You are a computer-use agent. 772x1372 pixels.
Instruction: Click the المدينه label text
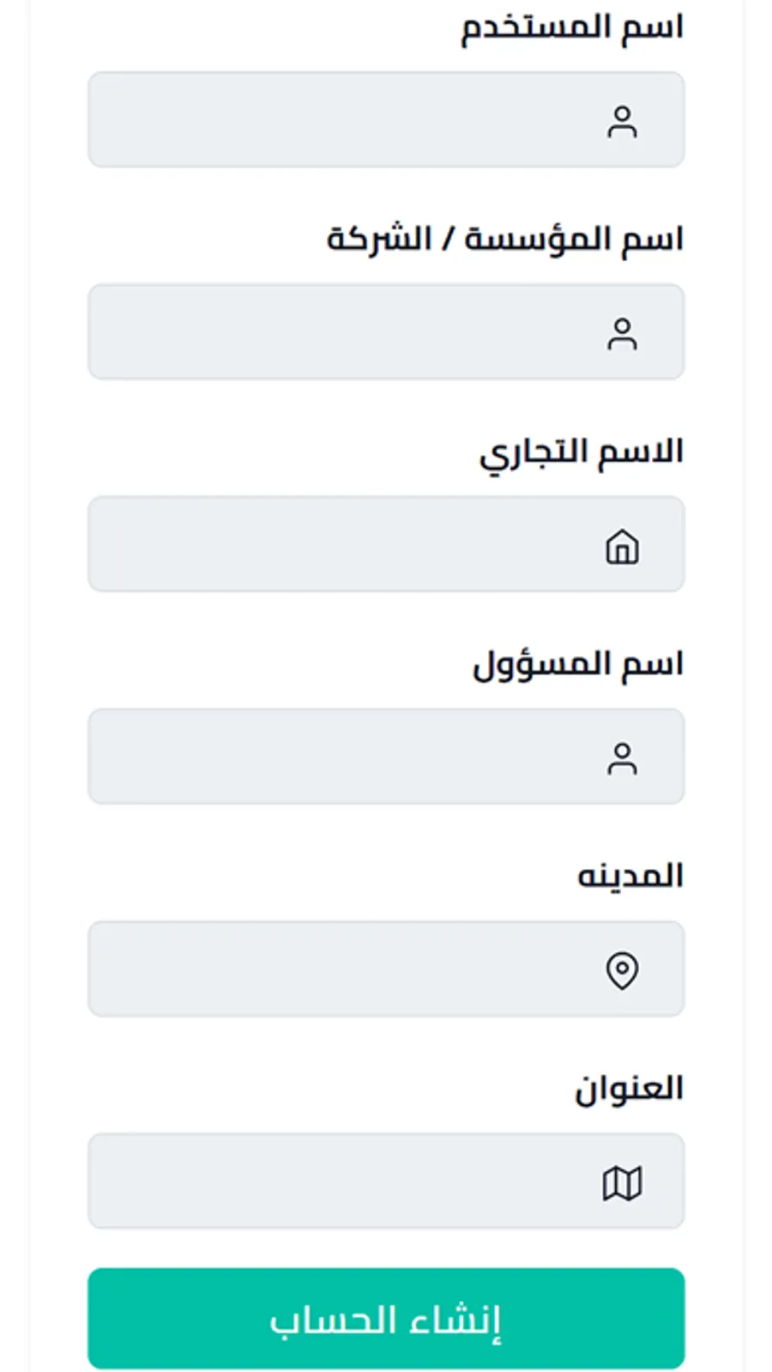pos(630,877)
